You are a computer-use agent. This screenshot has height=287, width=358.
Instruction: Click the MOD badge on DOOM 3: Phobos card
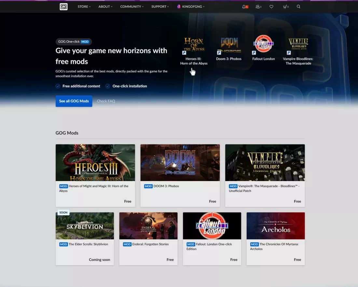click(148, 186)
